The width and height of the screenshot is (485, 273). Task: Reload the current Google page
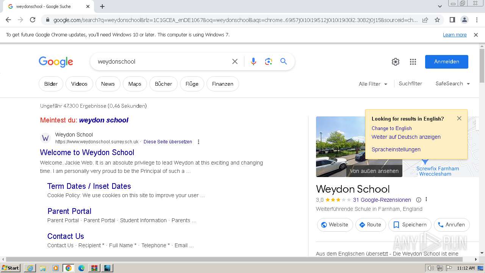(x=33, y=20)
